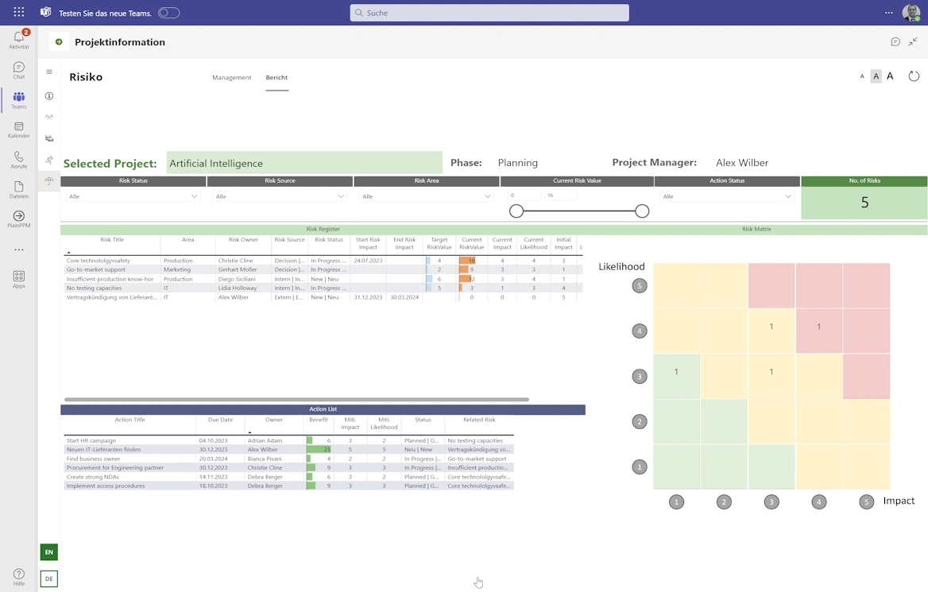The image size is (928, 592).
Task: Click the refresh icon at top right
Action: 914,76
